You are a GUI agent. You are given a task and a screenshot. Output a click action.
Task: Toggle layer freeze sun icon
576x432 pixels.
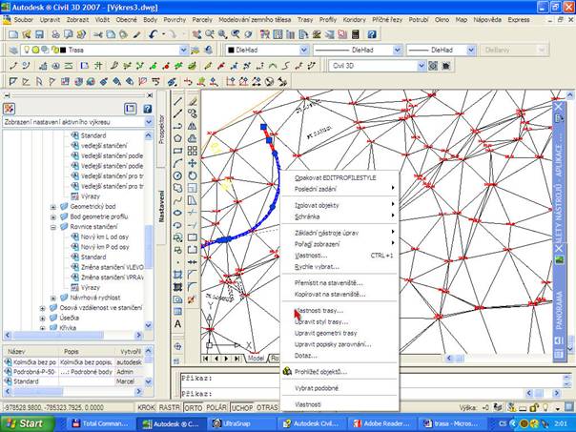coord(35,50)
